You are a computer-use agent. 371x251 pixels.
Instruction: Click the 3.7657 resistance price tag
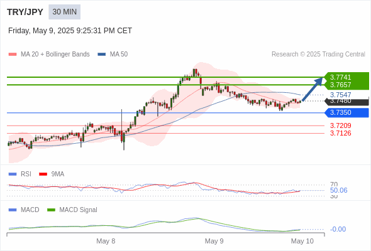(x=346, y=85)
